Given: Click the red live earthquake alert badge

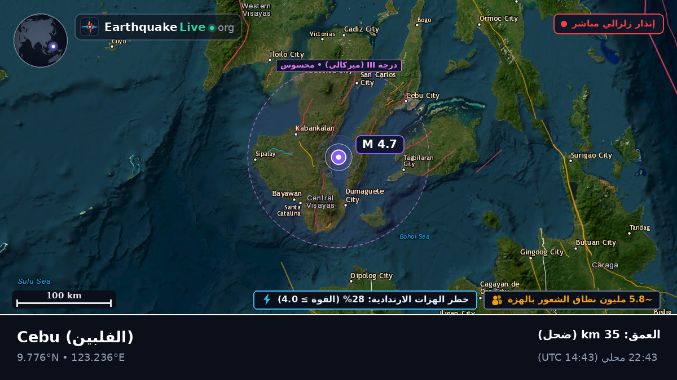Looking at the screenshot, I should [609, 24].
